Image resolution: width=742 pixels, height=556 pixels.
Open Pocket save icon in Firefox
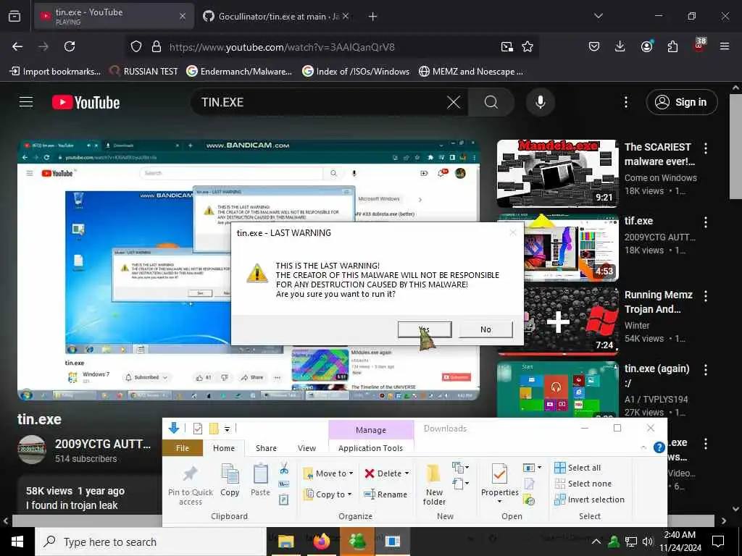click(594, 46)
